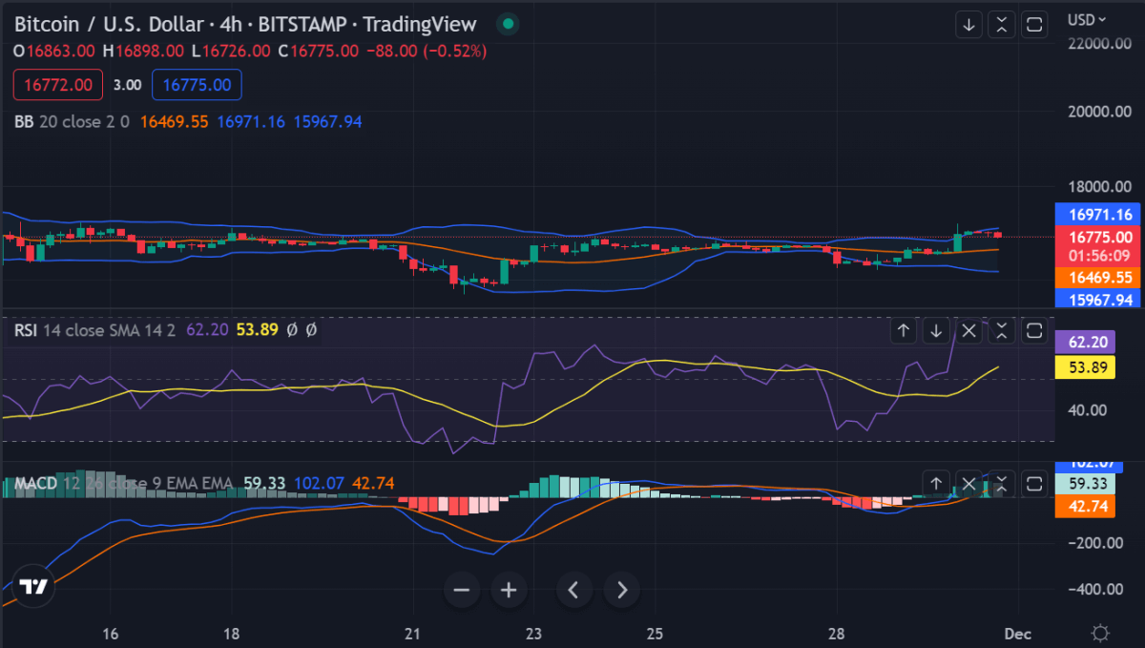The height and width of the screenshot is (648, 1145).
Task: Click the low price L16726.00 in header
Action: [x=231, y=50]
